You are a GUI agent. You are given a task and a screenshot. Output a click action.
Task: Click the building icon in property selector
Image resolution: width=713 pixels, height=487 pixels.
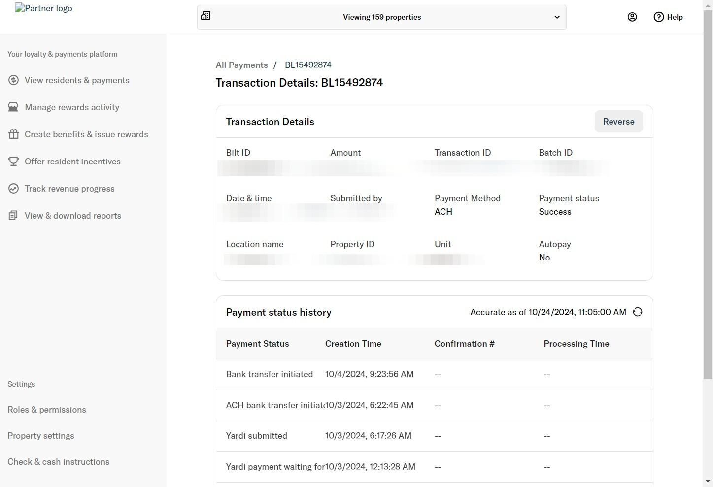[x=206, y=16]
